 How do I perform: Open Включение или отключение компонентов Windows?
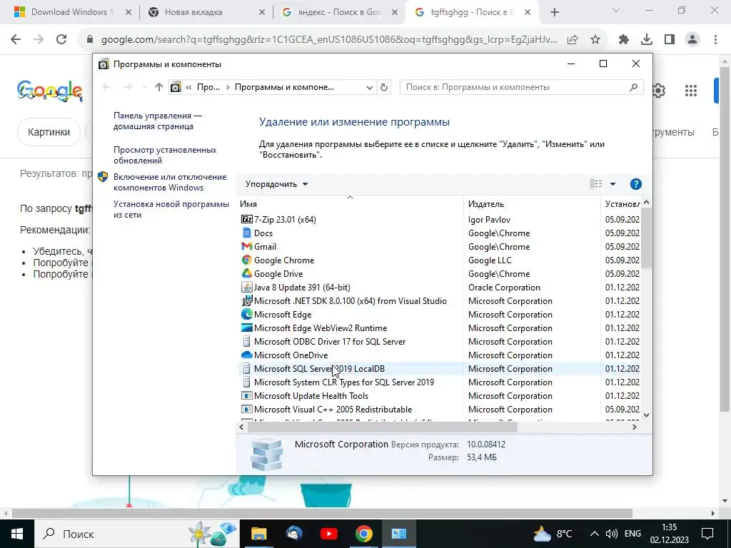(170, 182)
